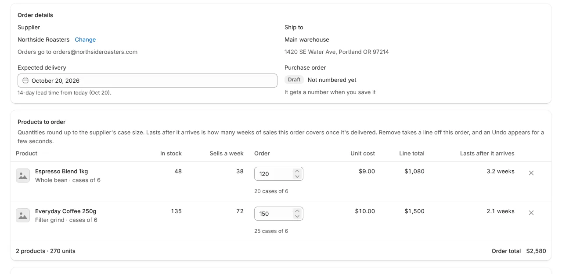The height and width of the screenshot is (274, 562).
Task: Click the calendar icon in Expected delivery
Action: 25,81
